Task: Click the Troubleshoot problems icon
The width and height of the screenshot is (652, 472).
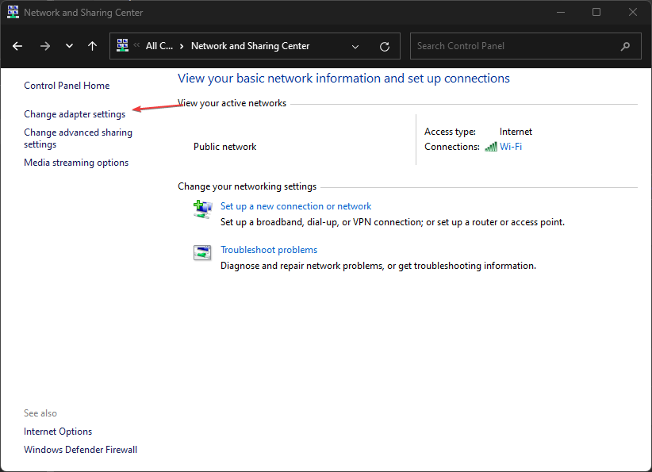Action: [x=202, y=253]
